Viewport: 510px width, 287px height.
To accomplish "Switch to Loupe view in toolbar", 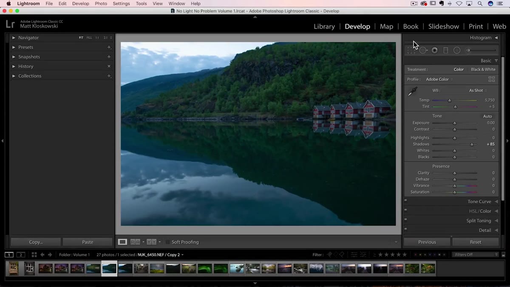I will click(122, 242).
